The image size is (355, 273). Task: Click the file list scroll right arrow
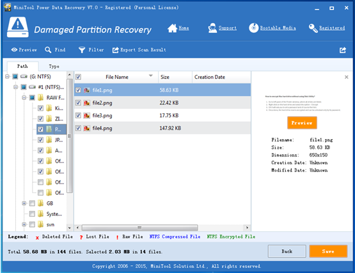tap(247, 227)
